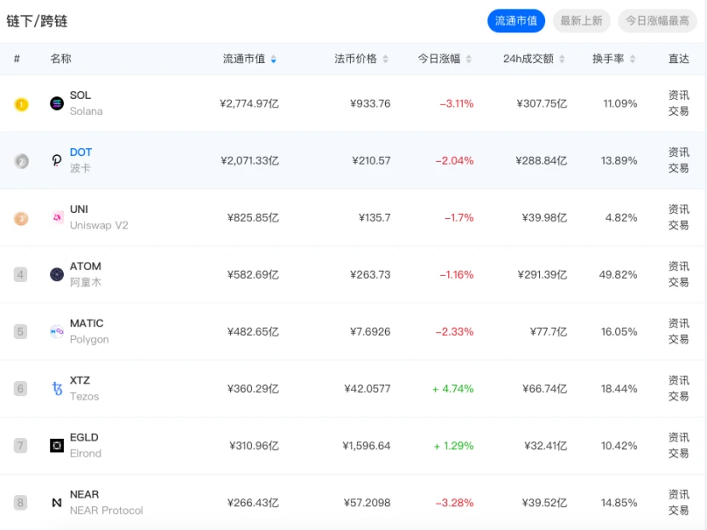Viewport: 707px width, 530px height.
Task: Click the ¥1,596.64 price value
Action: pyautogui.click(x=366, y=446)
